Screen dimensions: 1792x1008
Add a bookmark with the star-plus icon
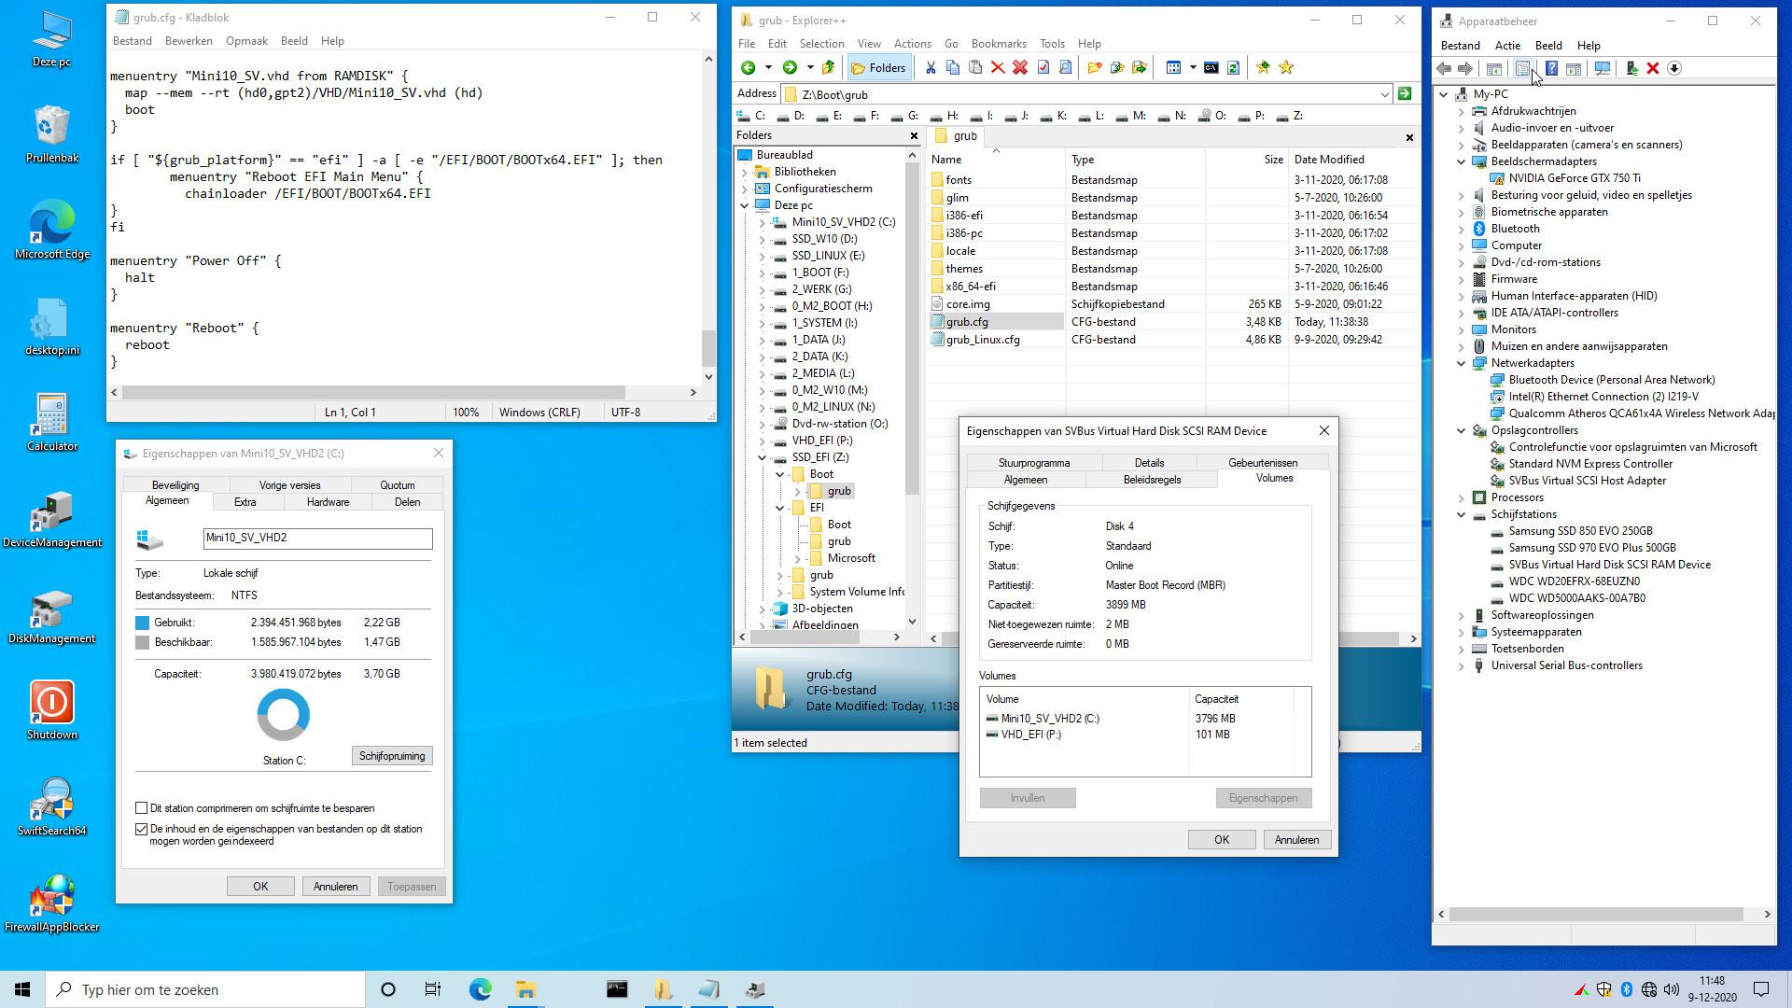(1264, 67)
